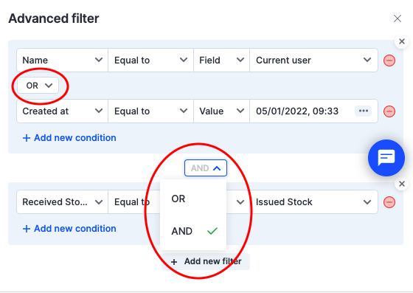This screenshot has width=413, height=293.
Task: Remove the Created at condition row
Action: point(389,111)
